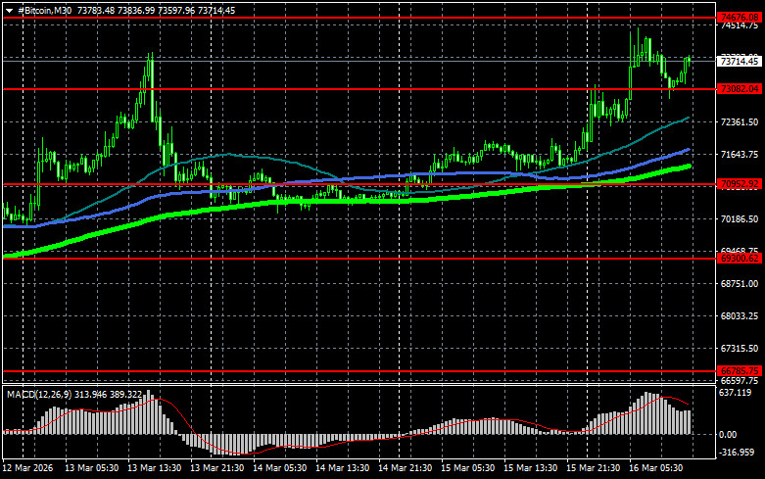This screenshot has width=765, height=479.
Task: Click the 12 Mar 2026 date label
Action: tap(27, 468)
